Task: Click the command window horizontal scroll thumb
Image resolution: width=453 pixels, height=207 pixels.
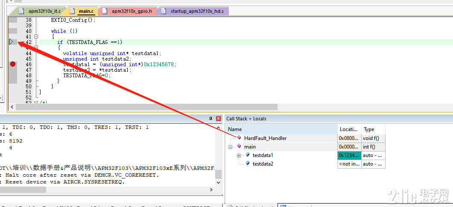Action: (x=23, y=190)
